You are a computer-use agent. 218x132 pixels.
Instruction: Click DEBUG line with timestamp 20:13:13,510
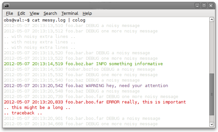point(72,26)
